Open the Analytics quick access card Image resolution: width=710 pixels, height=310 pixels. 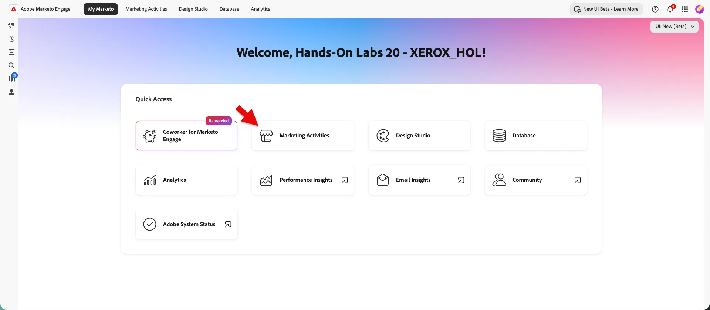pos(186,180)
